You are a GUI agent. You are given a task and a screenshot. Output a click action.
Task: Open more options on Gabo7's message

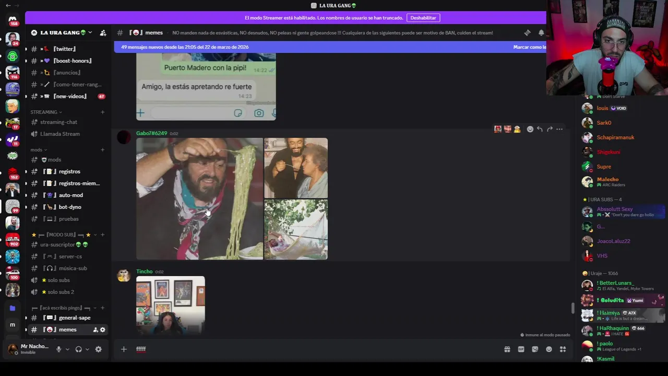click(x=559, y=129)
